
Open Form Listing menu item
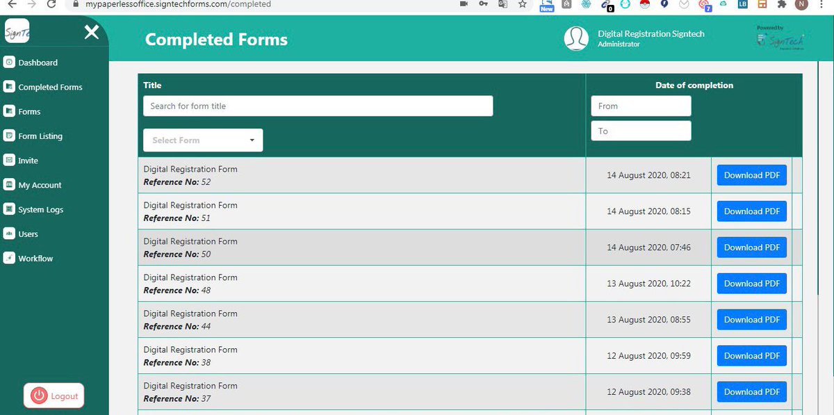click(40, 136)
